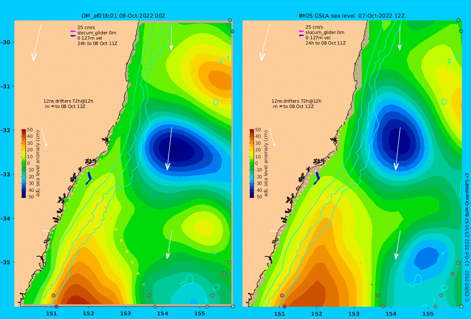The image size is (471, 319).
Task: Click latitude label '-34' on the left axis
Action: 5,218
